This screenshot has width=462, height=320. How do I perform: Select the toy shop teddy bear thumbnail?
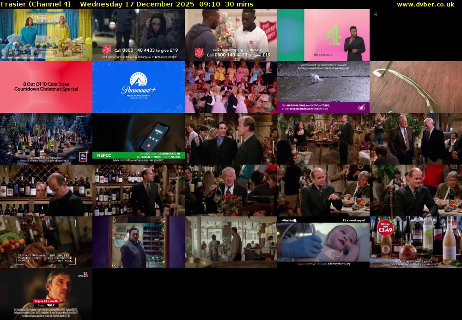pyautogui.click(x=46, y=35)
